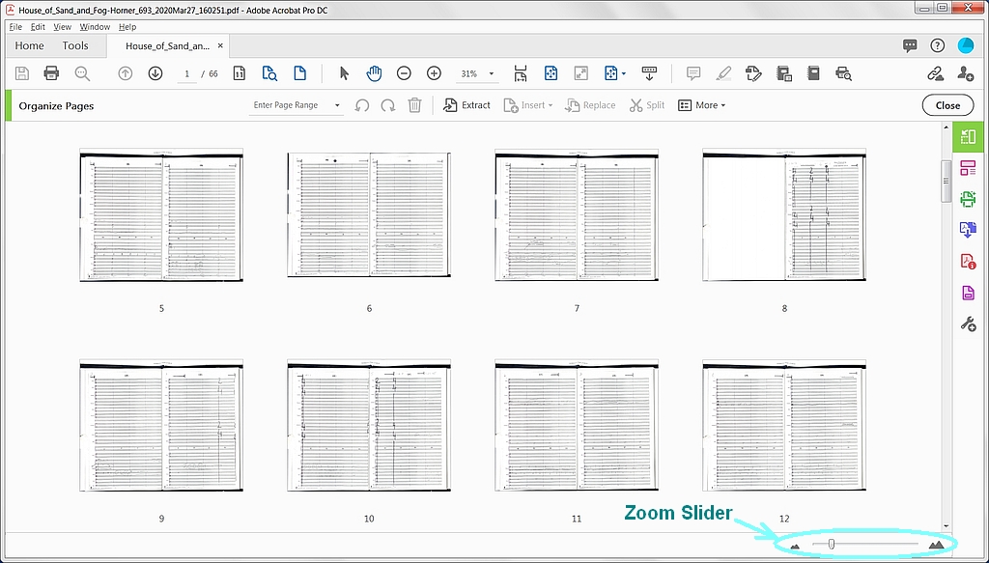Open the Print dialog icon

tap(51, 72)
